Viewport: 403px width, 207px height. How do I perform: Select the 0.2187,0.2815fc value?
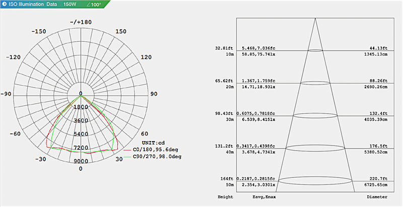click(x=256, y=178)
